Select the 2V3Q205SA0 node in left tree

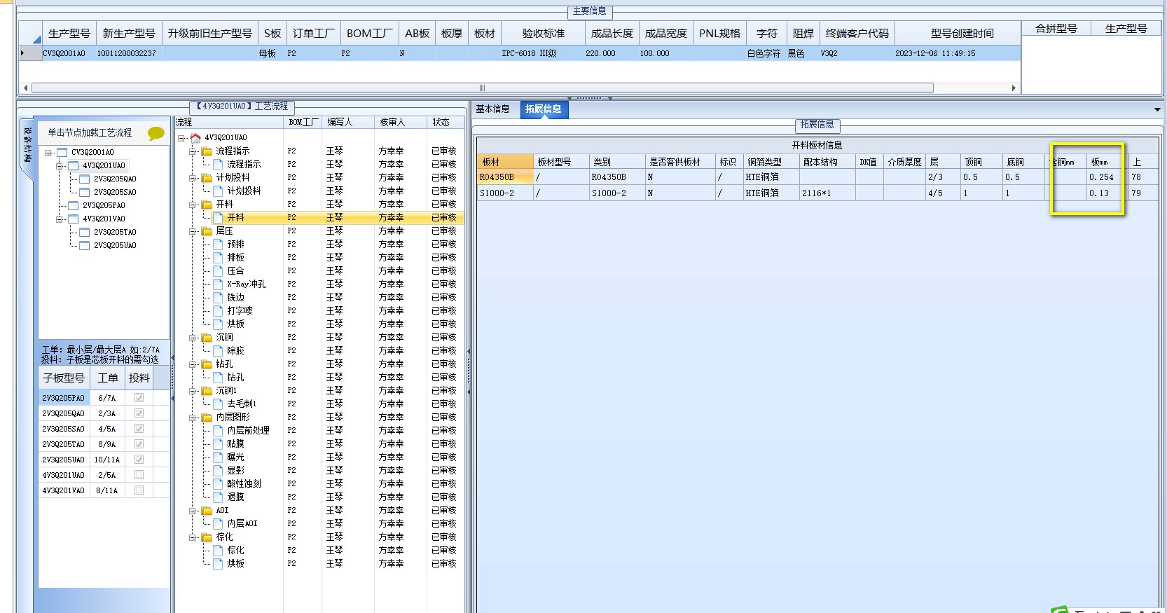(115, 193)
